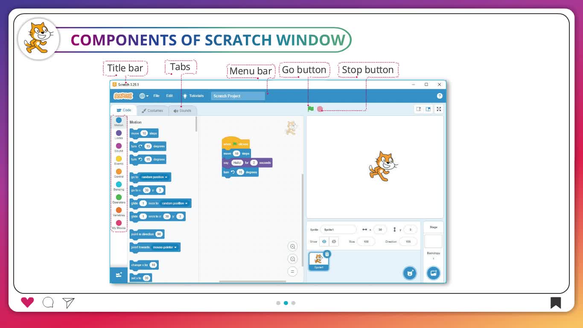Click the Scratch Project title field
Screen dimensions: 583x328
(x=238, y=96)
